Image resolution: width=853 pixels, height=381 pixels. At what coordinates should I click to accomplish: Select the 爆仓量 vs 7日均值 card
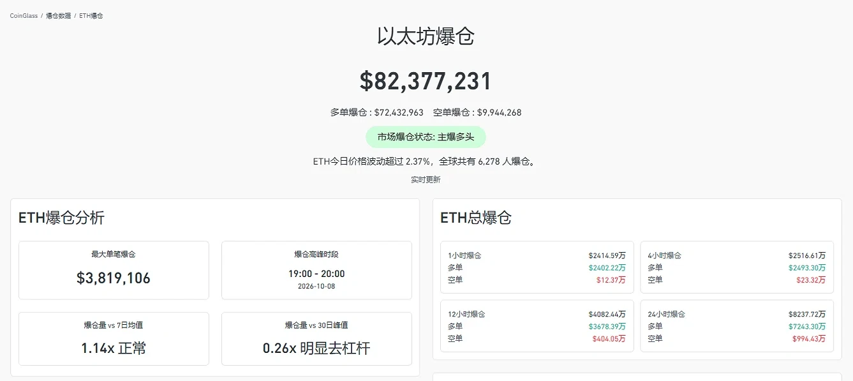coord(114,339)
